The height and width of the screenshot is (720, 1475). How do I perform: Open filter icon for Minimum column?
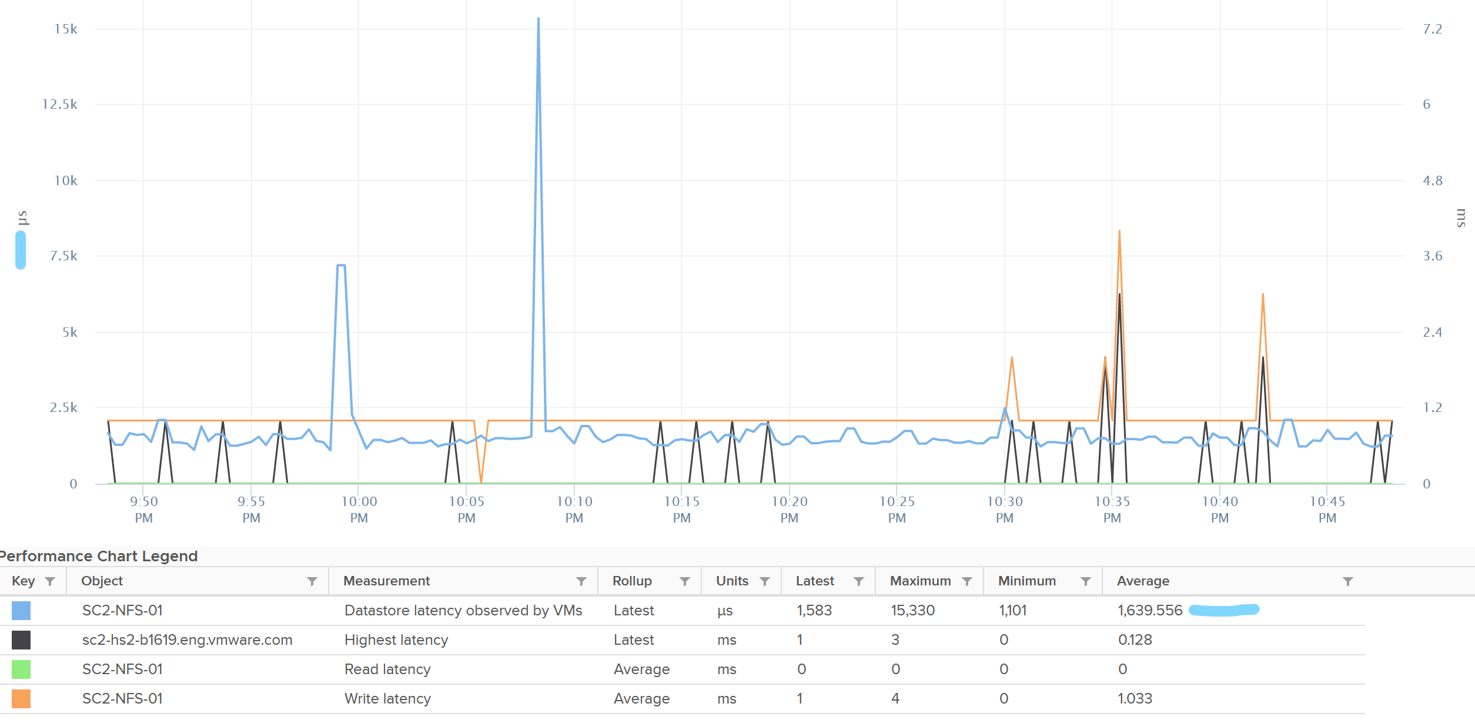point(1086,581)
